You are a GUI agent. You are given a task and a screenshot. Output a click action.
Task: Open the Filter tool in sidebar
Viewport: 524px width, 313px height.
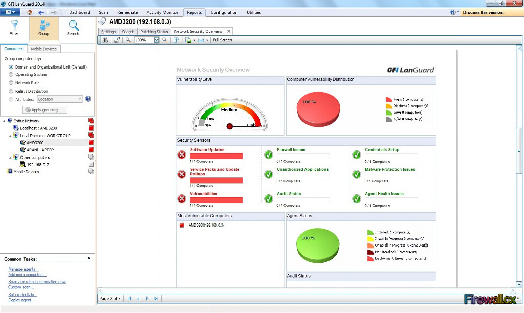coord(14,28)
